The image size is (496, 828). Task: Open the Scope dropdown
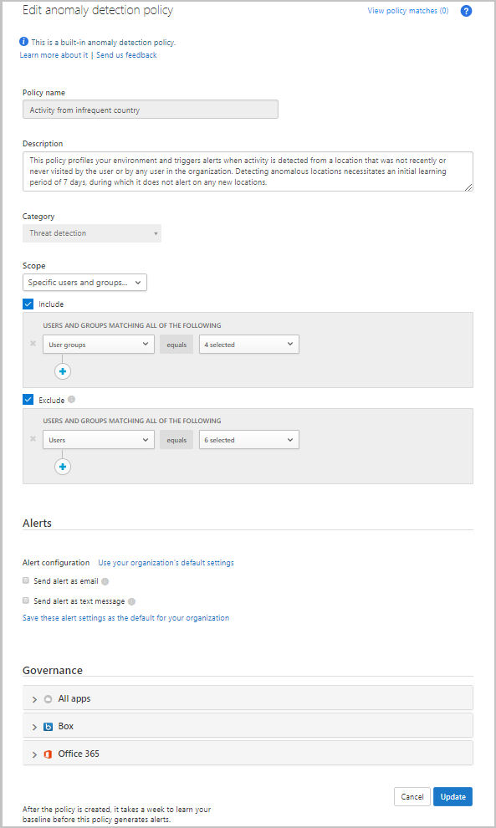pos(84,283)
